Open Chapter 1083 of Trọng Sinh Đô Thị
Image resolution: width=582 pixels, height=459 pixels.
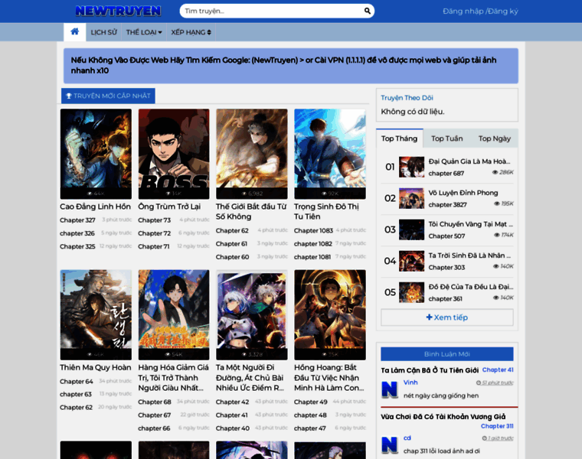click(313, 230)
